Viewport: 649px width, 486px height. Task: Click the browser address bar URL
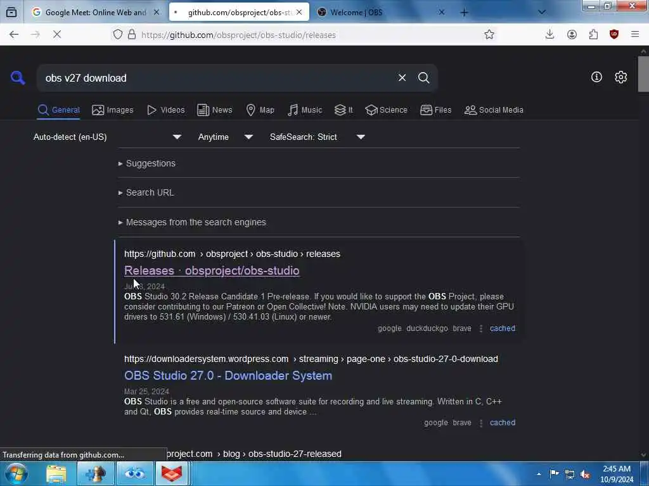(x=238, y=35)
